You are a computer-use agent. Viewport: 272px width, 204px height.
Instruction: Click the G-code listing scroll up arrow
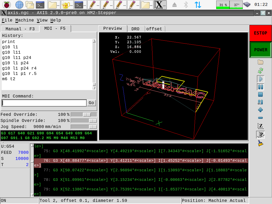tap(32, 145)
